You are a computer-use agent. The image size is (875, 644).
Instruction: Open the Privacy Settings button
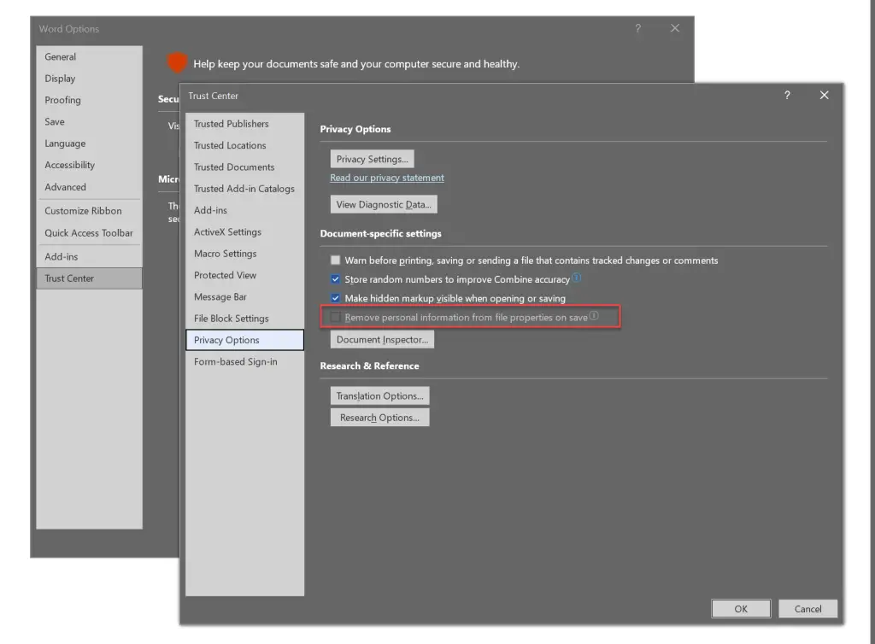tap(372, 159)
